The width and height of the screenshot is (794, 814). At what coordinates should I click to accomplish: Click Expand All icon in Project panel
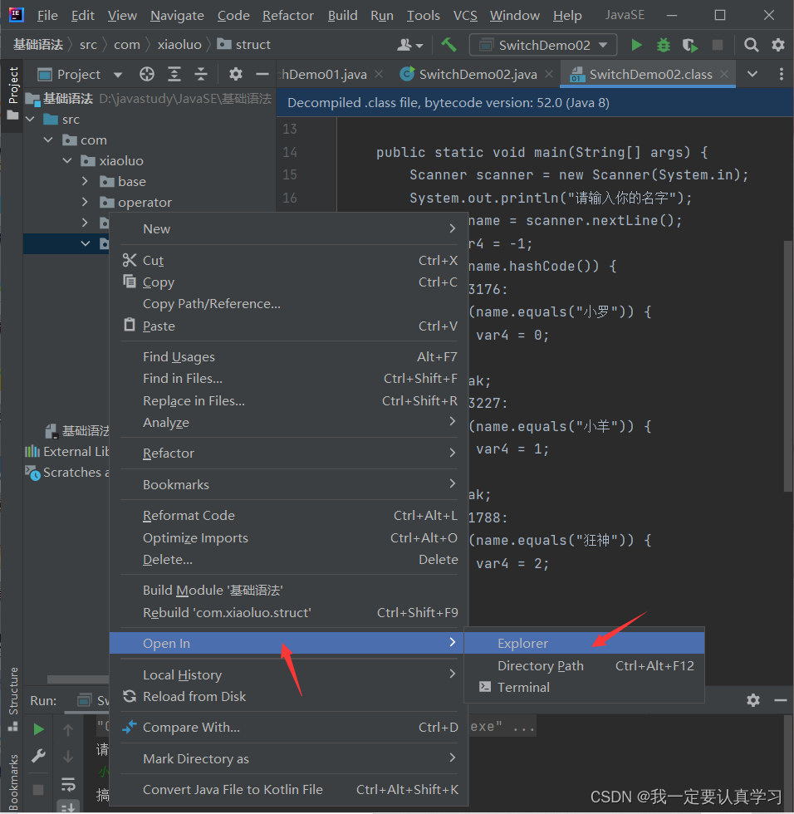click(174, 74)
